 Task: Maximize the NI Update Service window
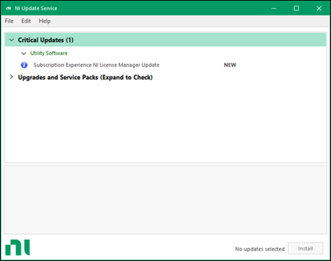(x=297, y=8)
